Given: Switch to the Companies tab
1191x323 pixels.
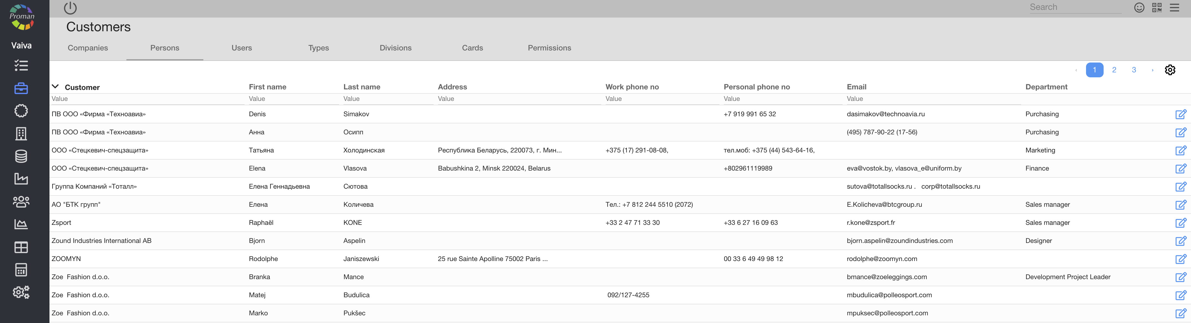Looking at the screenshot, I should click(x=88, y=48).
